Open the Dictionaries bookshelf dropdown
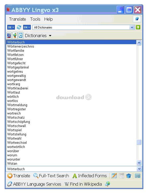 (x=38, y=36)
